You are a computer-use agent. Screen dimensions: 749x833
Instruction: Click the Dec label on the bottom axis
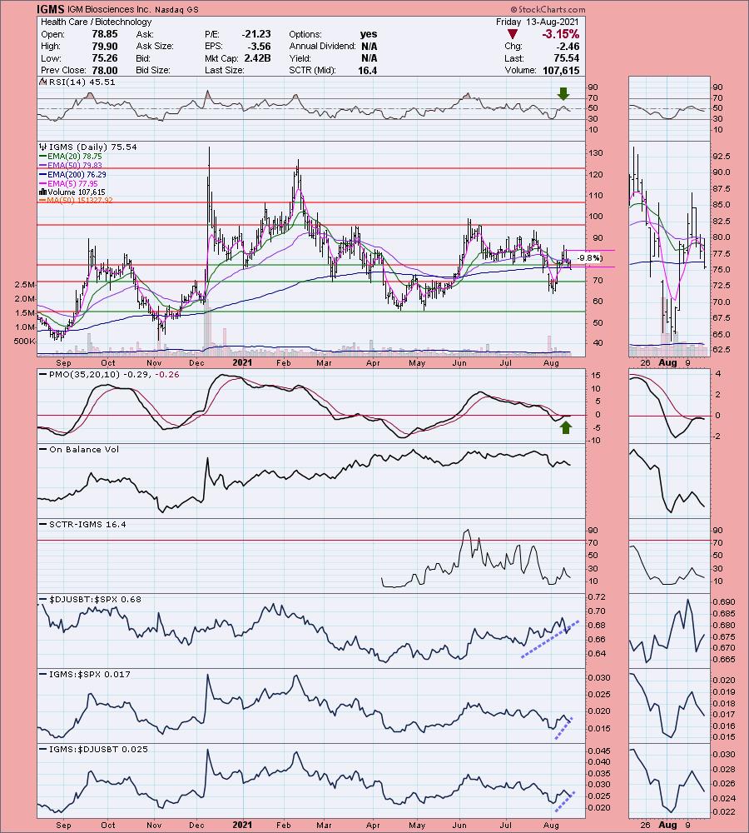coord(196,825)
